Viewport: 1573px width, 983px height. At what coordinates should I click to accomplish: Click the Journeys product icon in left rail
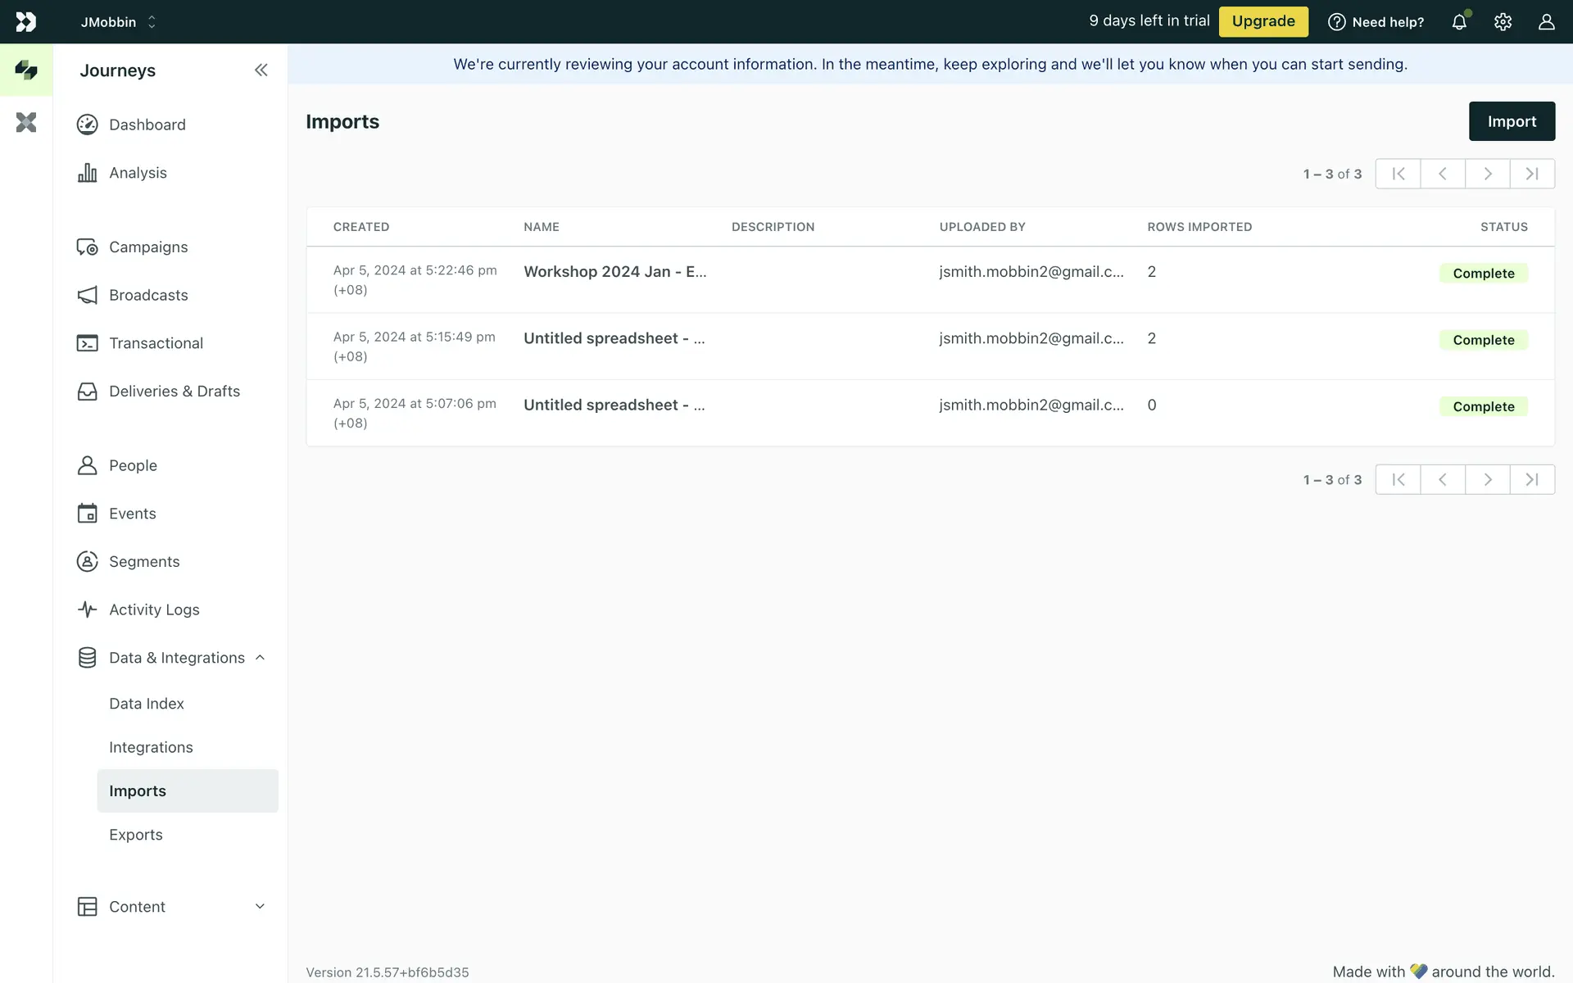tap(26, 70)
